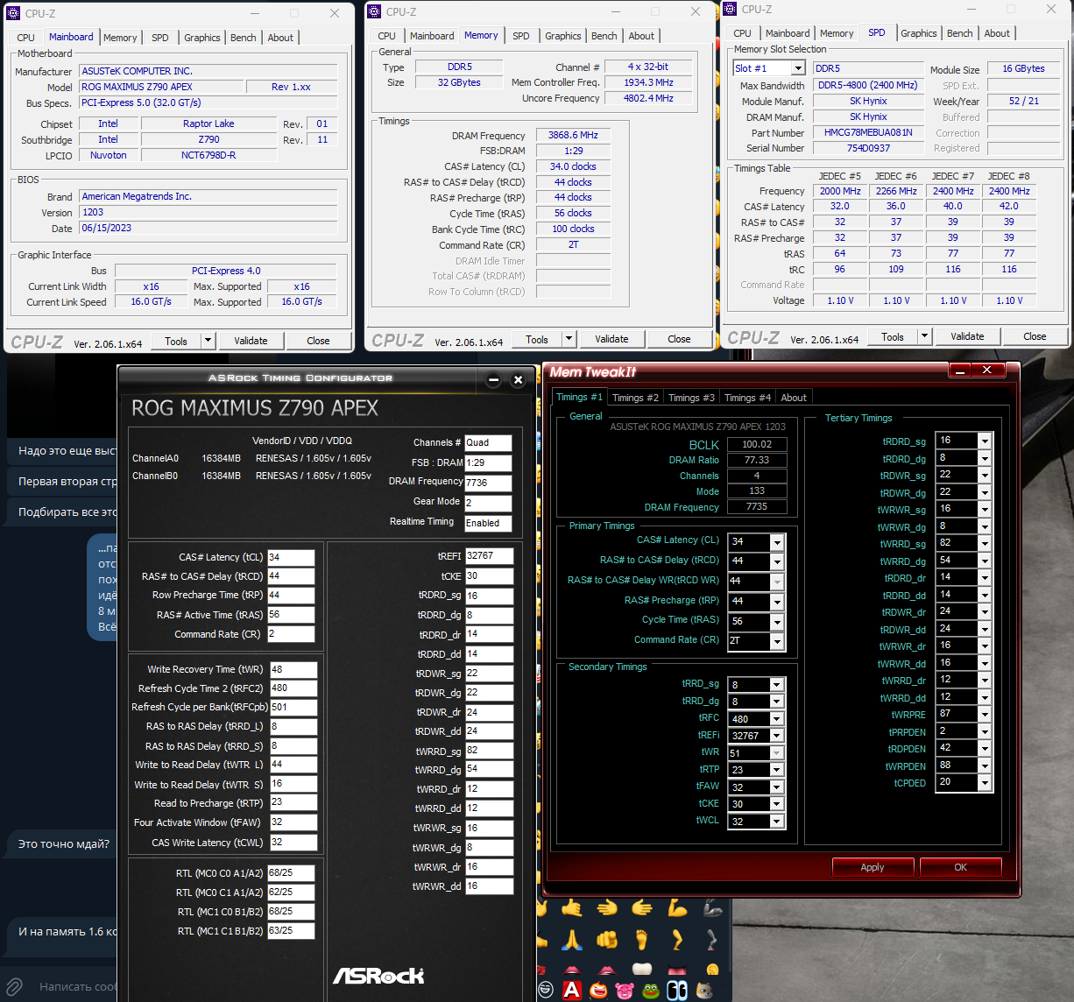Open the pink pig sticker pack
Image resolution: width=1074 pixels, height=1002 pixels.
tap(625, 991)
